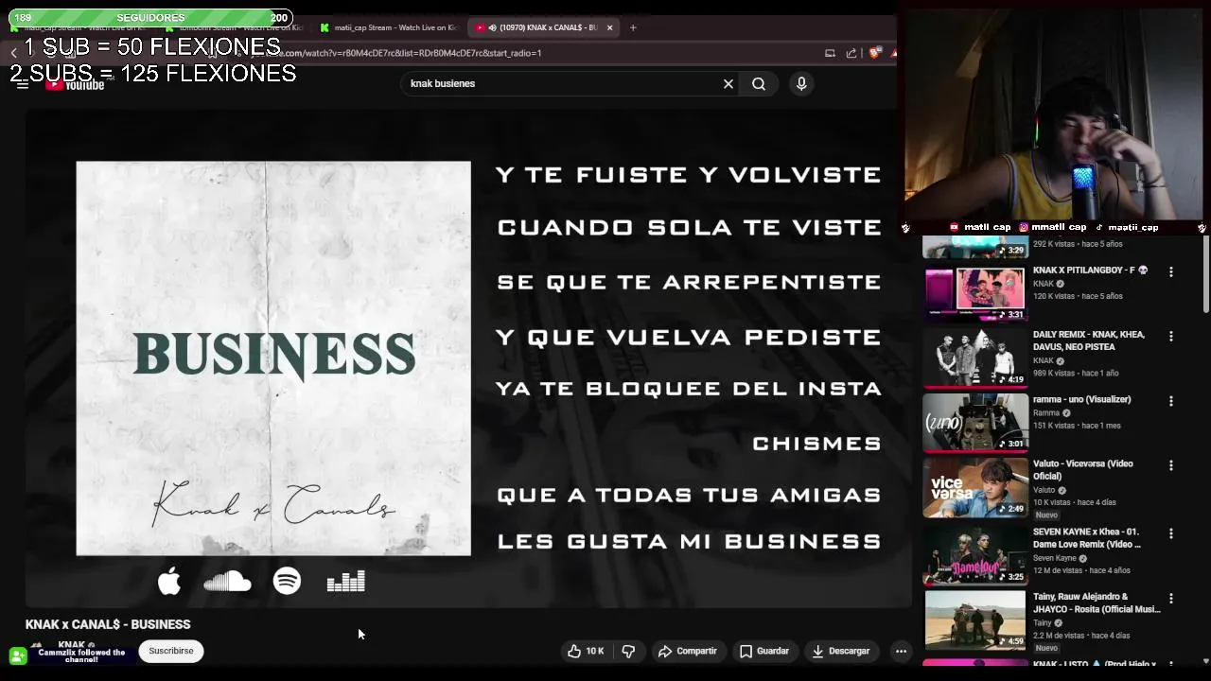Click the Spotify icon below cover

[287, 581]
